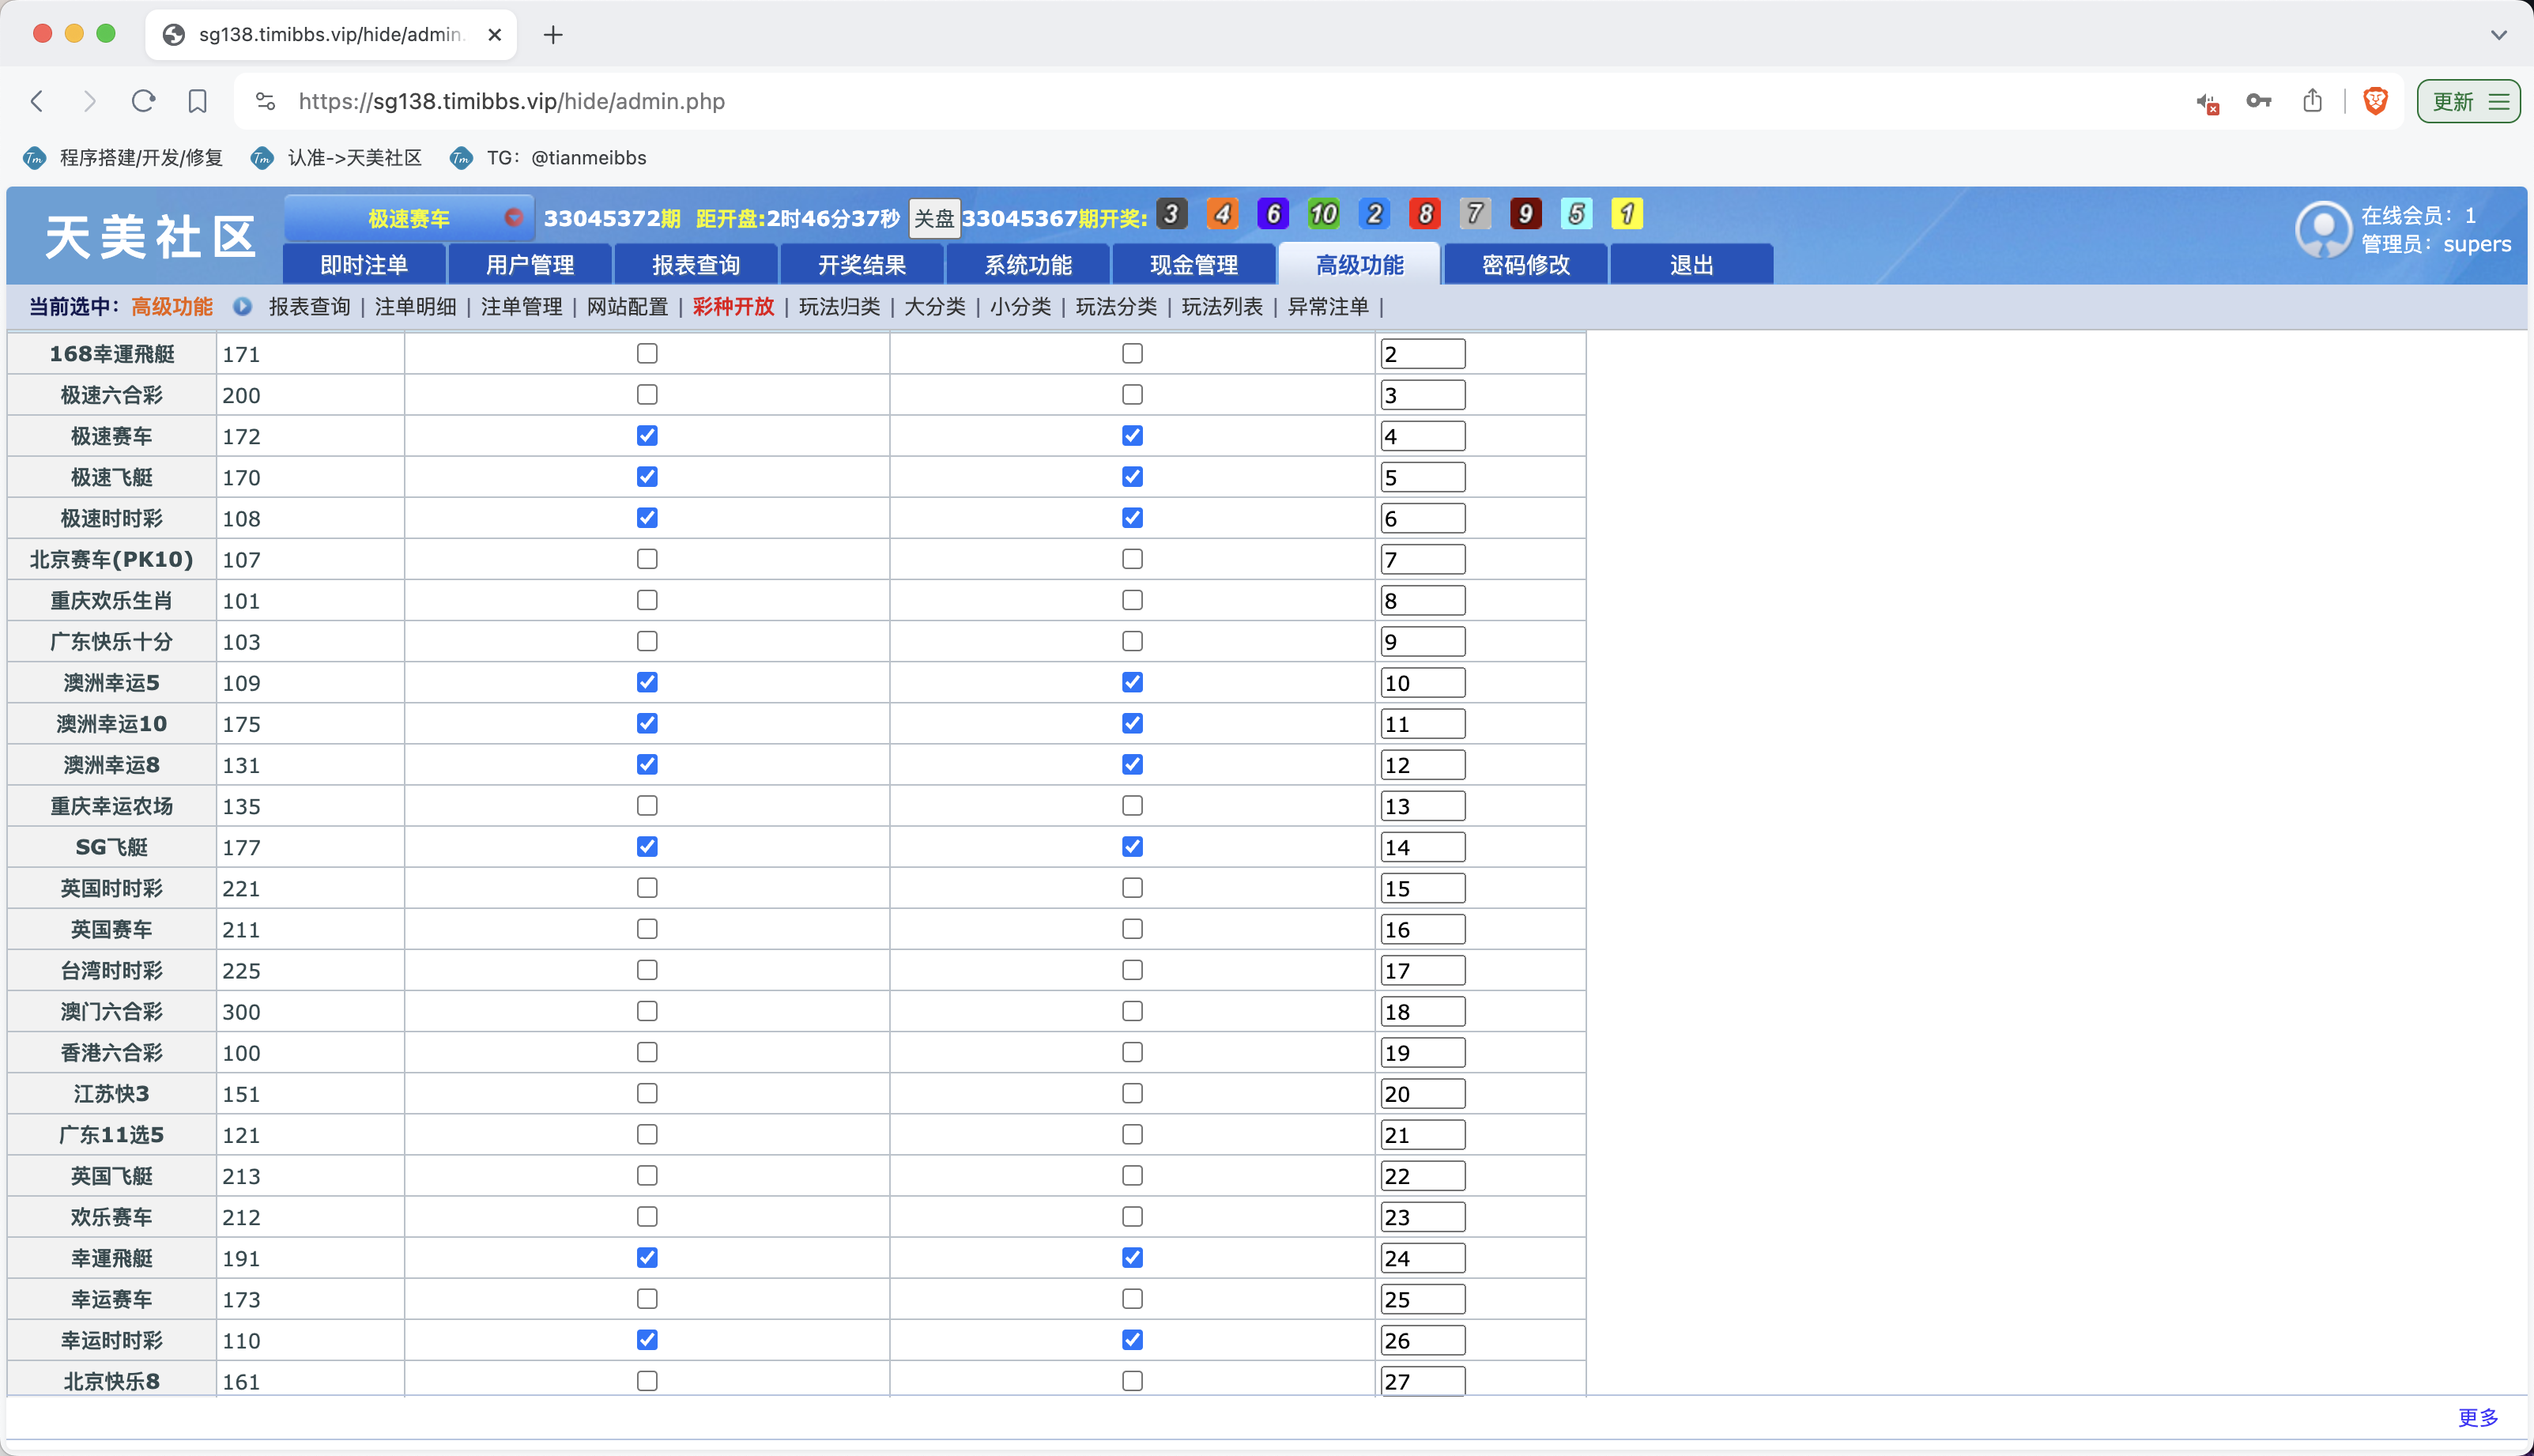Click the red number 8 ball
This screenshot has height=1456, width=2534.
click(x=1424, y=214)
